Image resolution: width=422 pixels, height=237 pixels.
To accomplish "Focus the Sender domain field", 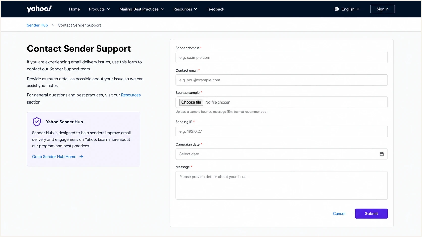I will (x=281, y=57).
